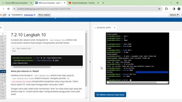
Task: Open the Indonesian translation language dropdown
Action: [30, 15]
